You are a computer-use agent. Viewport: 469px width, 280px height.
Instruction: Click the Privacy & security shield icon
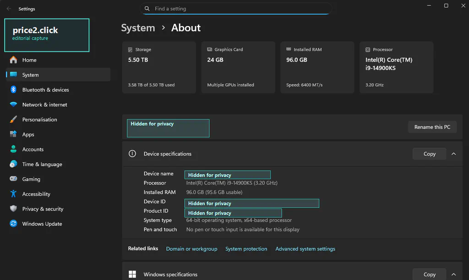(x=13, y=209)
